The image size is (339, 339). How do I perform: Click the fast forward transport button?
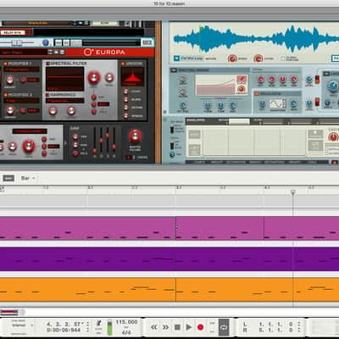pos(165,327)
